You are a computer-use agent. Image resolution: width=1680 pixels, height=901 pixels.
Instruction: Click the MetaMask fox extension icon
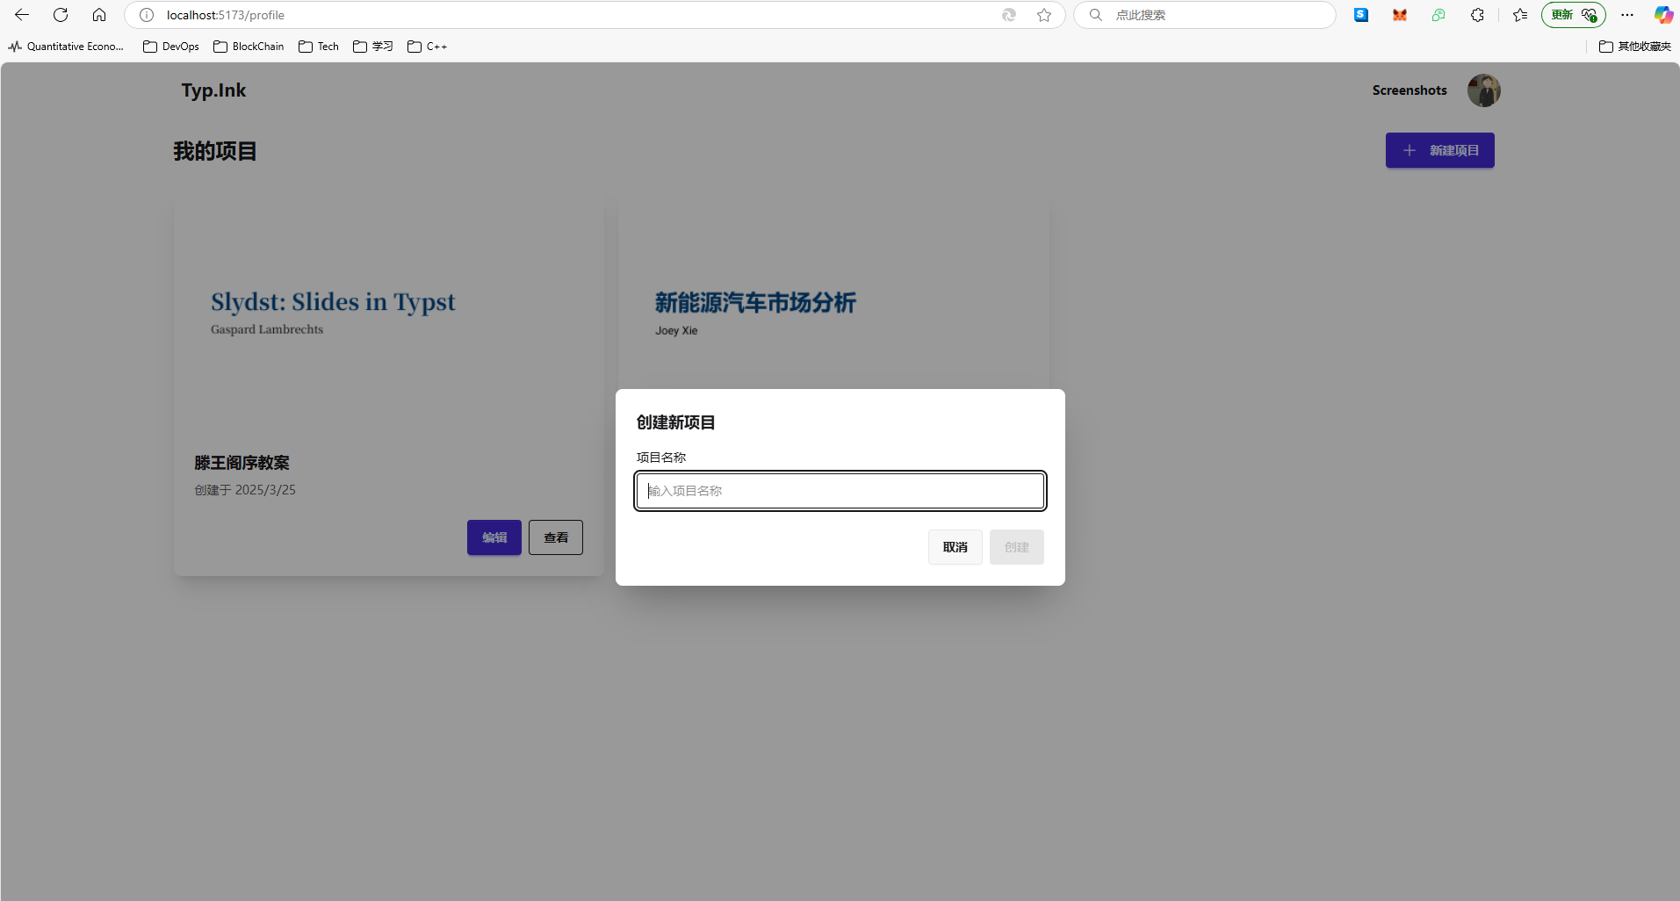(x=1400, y=15)
